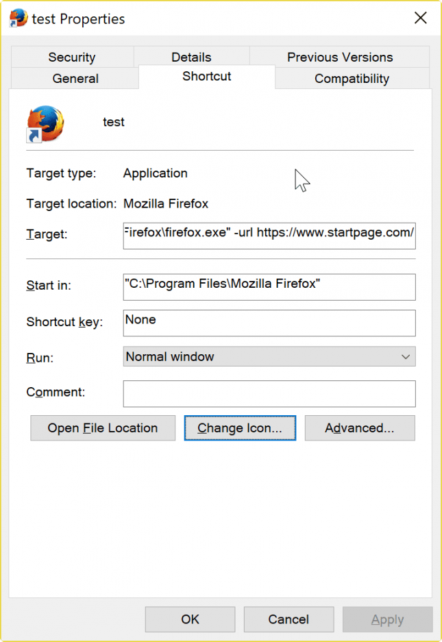Image resolution: width=442 pixels, height=642 pixels.
Task: Open the Details tab
Action: point(191,57)
